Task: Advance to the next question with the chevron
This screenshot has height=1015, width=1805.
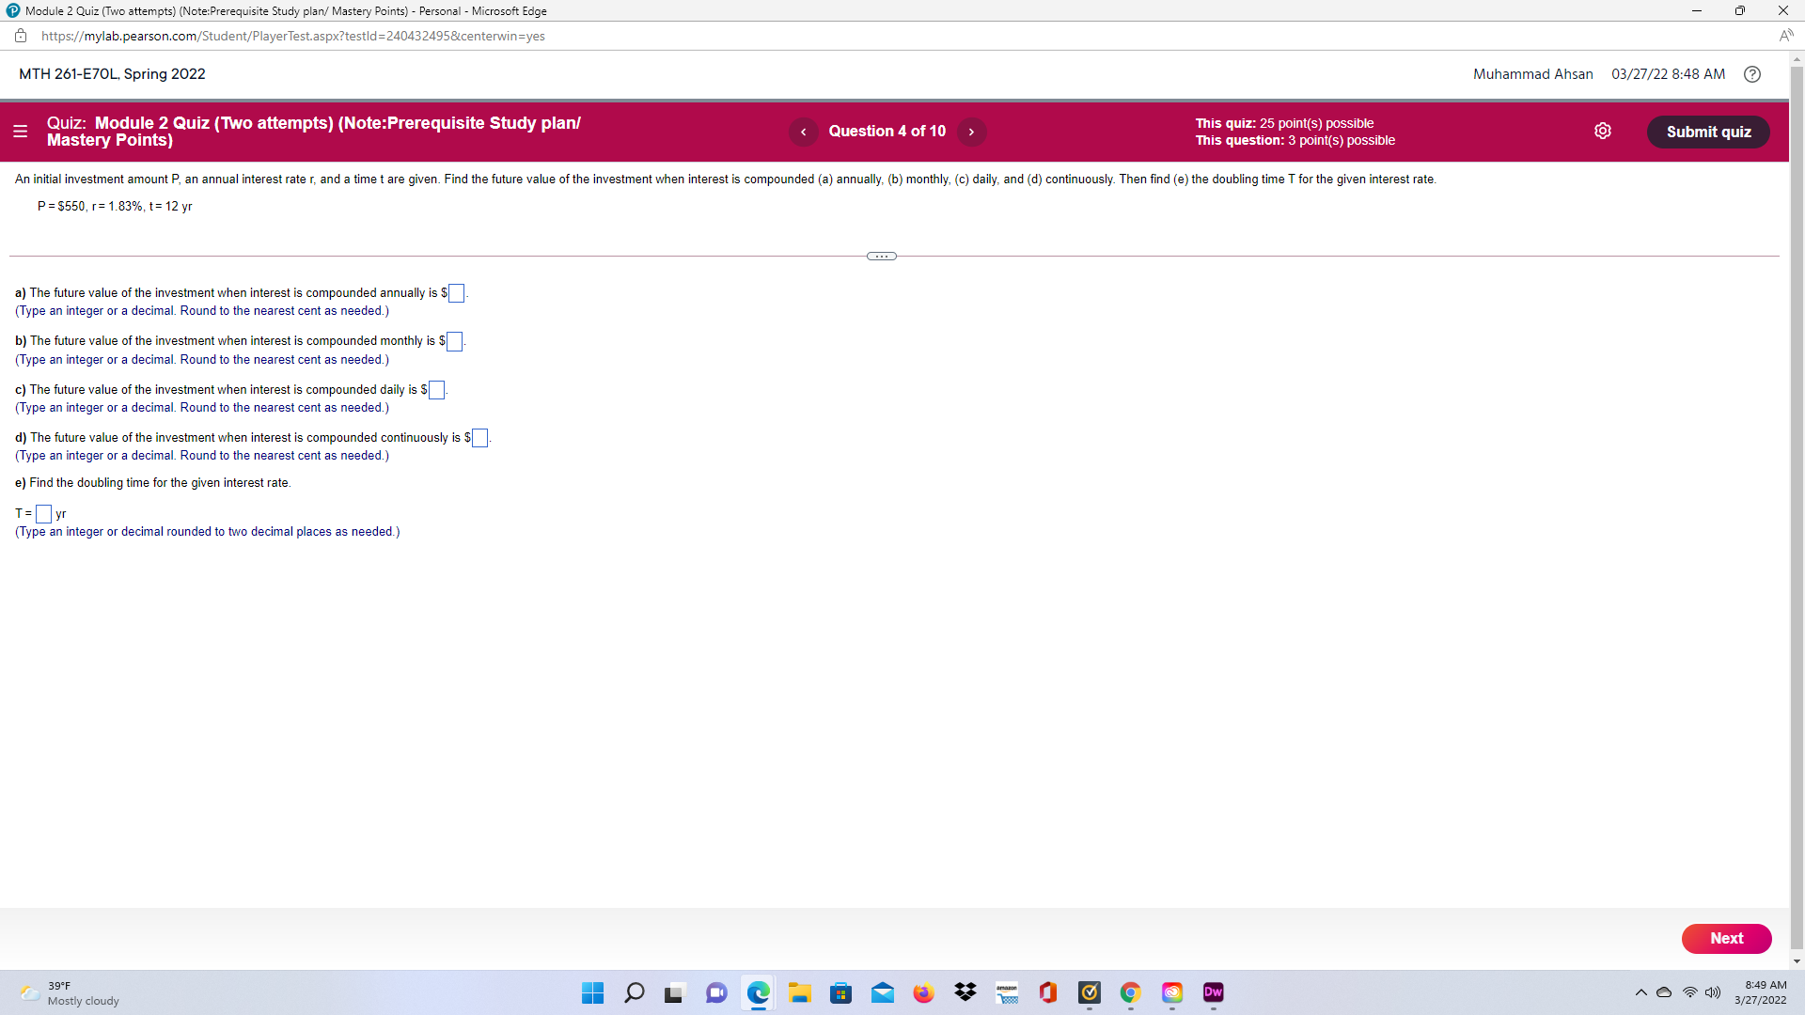Action: click(971, 132)
